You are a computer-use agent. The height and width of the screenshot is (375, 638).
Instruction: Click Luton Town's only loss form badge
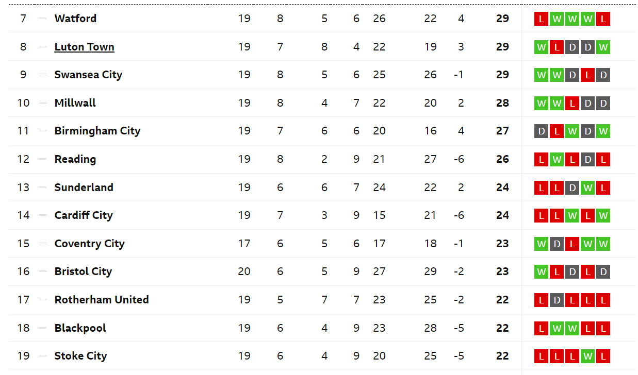tap(557, 47)
